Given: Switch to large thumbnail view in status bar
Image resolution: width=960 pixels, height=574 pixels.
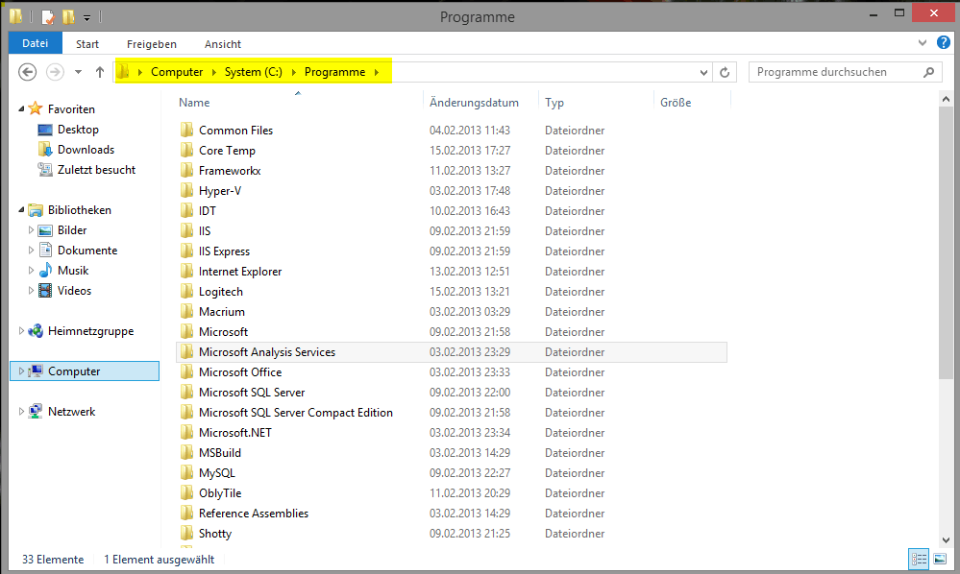Looking at the screenshot, I should (939, 559).
